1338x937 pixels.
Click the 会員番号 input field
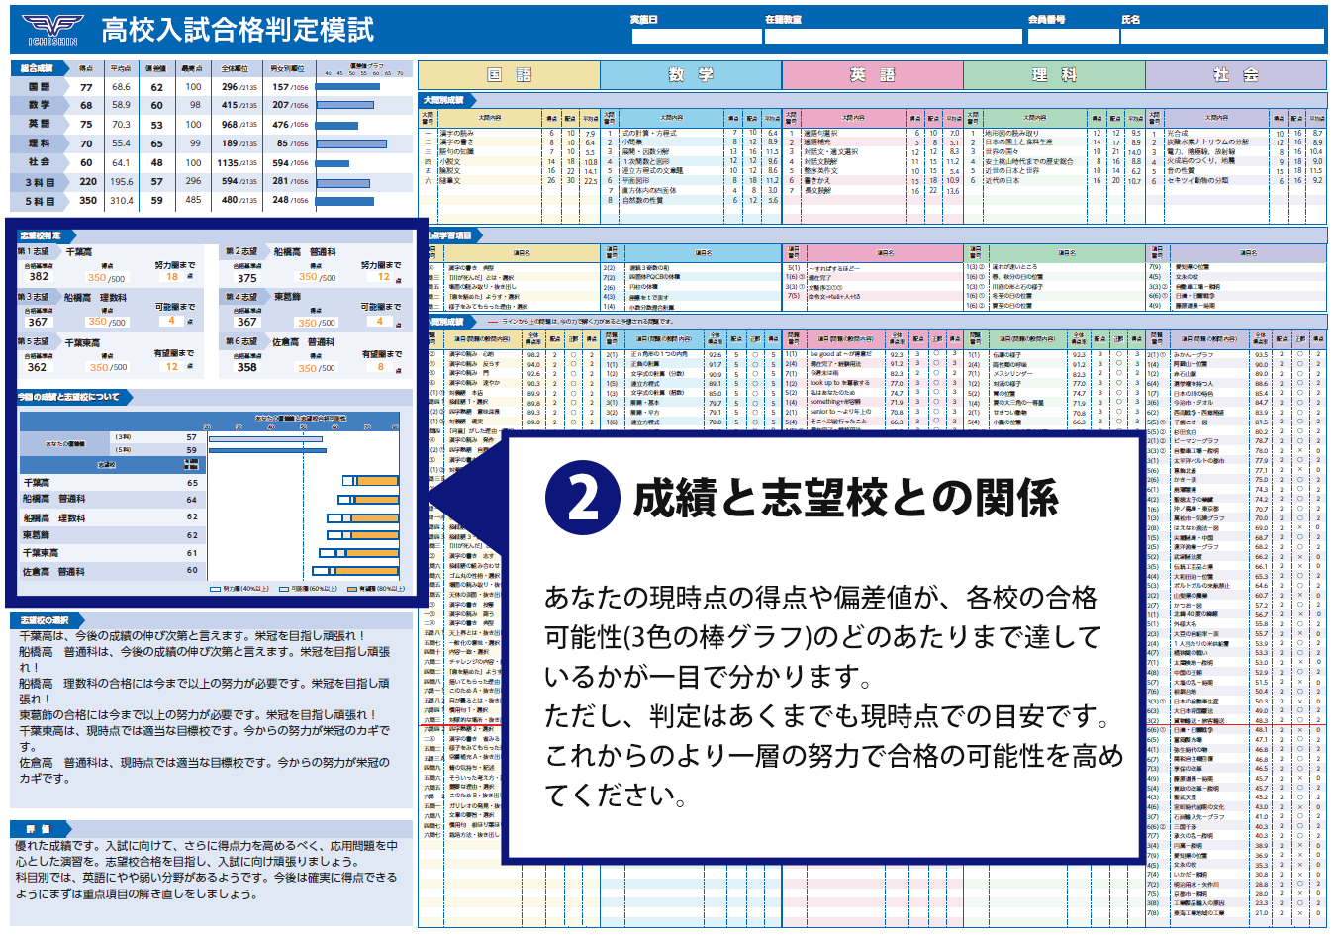click(1073, 37)
